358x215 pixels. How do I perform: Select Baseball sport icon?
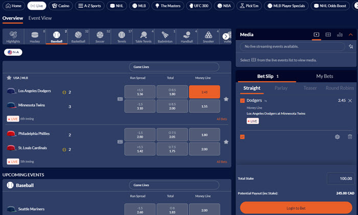click(57, 36)
